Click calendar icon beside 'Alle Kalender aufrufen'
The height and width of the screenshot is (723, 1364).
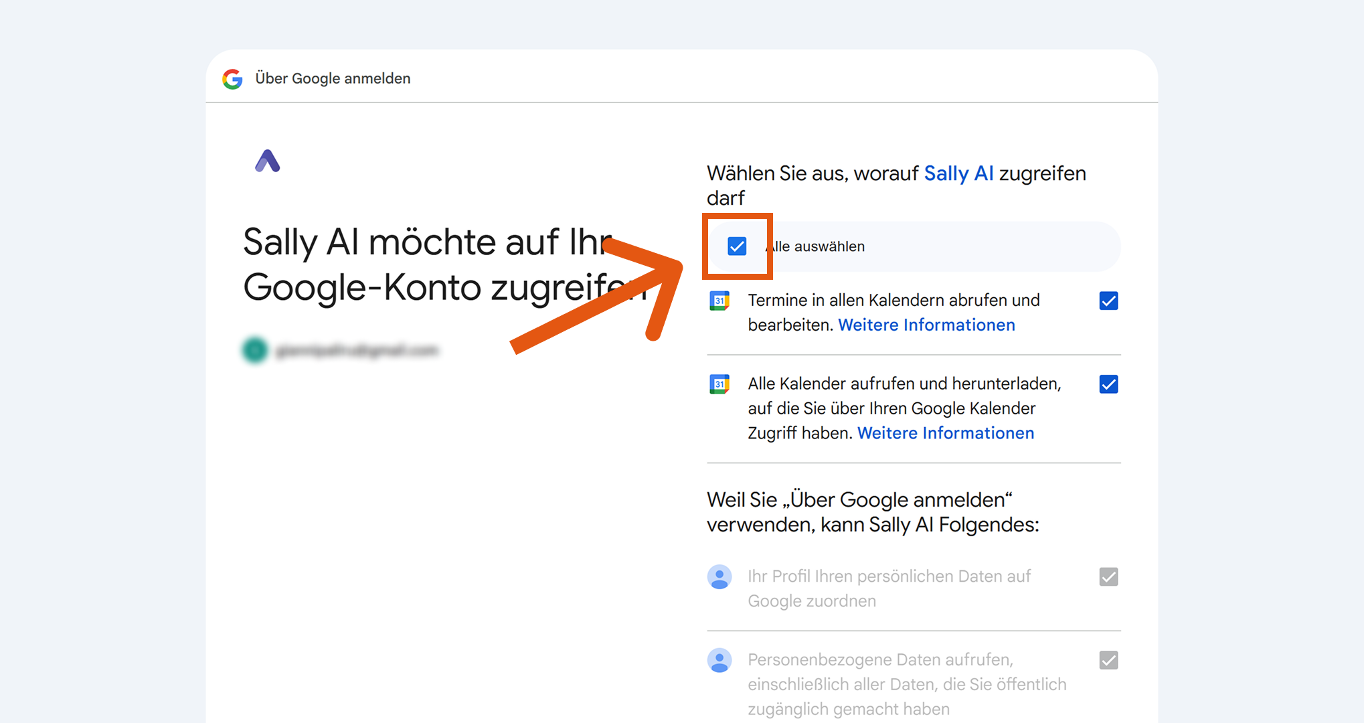tap(719, 384)
